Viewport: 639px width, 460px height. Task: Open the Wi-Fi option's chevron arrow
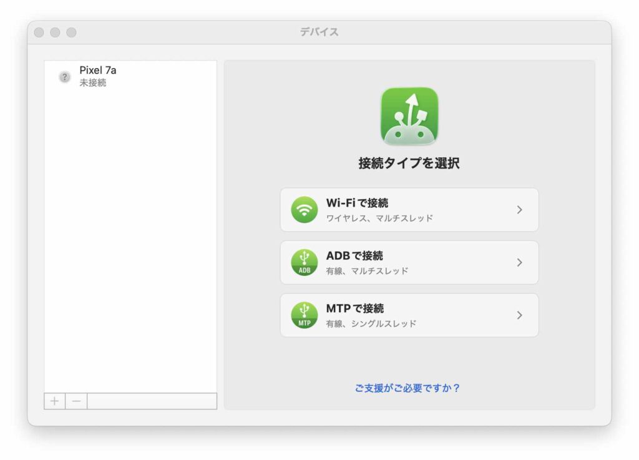[x=519, y=210]
